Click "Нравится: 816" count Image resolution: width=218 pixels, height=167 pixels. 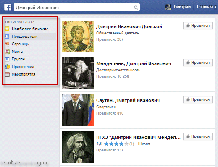click(110, 113)
